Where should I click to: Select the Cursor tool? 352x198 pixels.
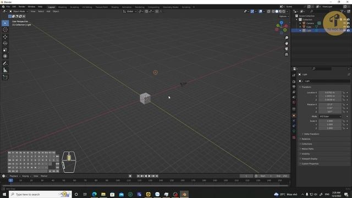click(x=5, y=30)
